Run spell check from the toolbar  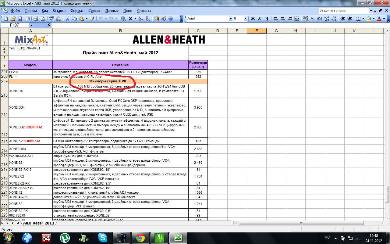coord(51,19)
